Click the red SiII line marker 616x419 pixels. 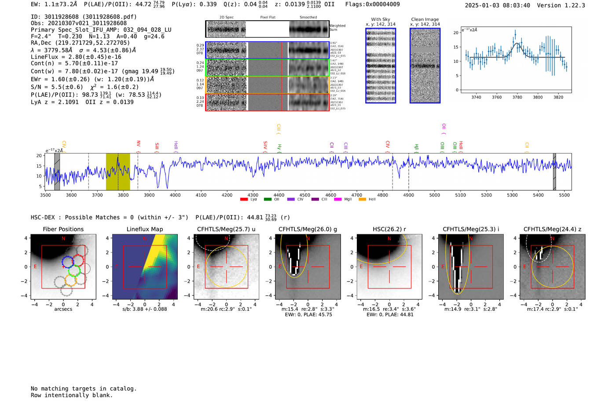click(x=157, y=147)
